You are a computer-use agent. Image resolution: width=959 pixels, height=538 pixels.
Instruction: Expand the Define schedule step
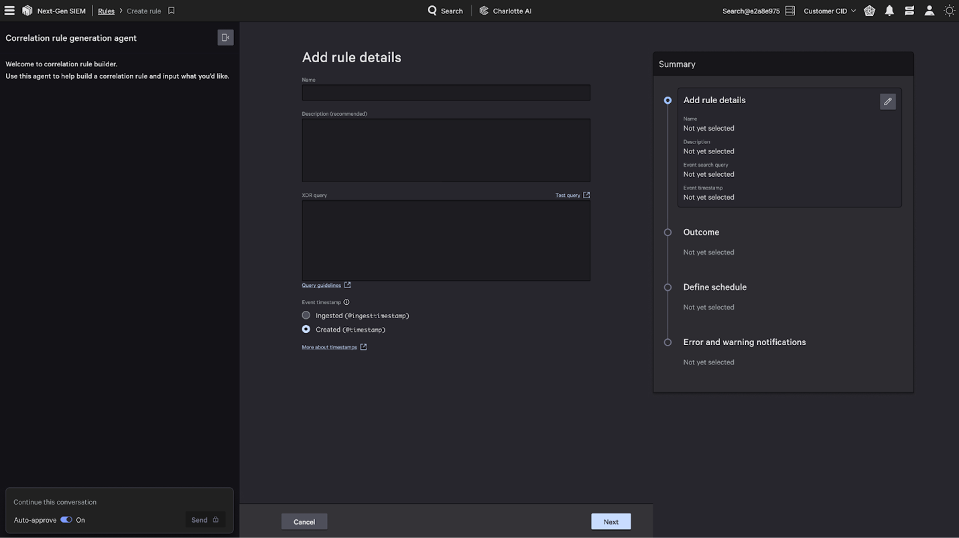click(714, 287)
